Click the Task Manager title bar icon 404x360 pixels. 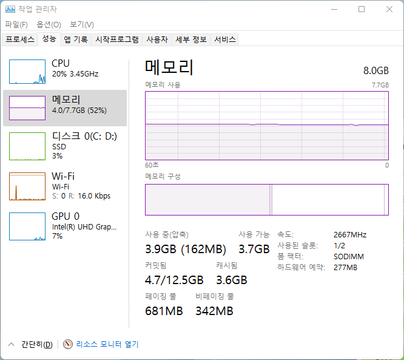click(10, 9)
